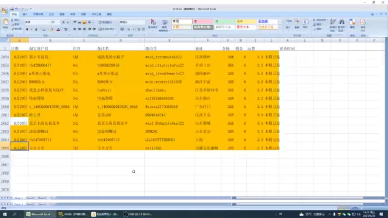The height and width of the screenshot is (218, 388).
Task: Open Conditional Formatting menu
Action: click(153, 25)
